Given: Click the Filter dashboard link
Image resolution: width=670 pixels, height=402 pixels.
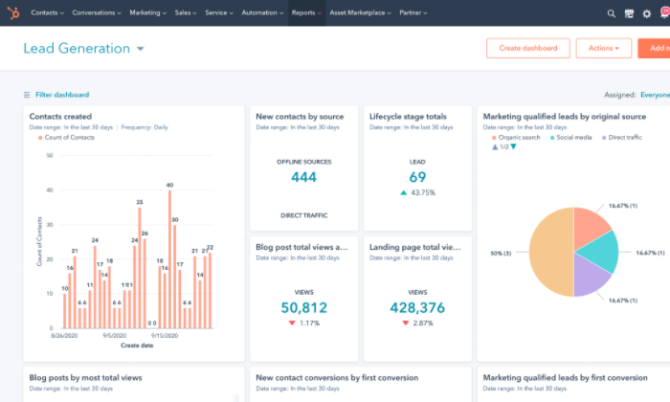Looking at the screenshot, I should pos(62,95).
